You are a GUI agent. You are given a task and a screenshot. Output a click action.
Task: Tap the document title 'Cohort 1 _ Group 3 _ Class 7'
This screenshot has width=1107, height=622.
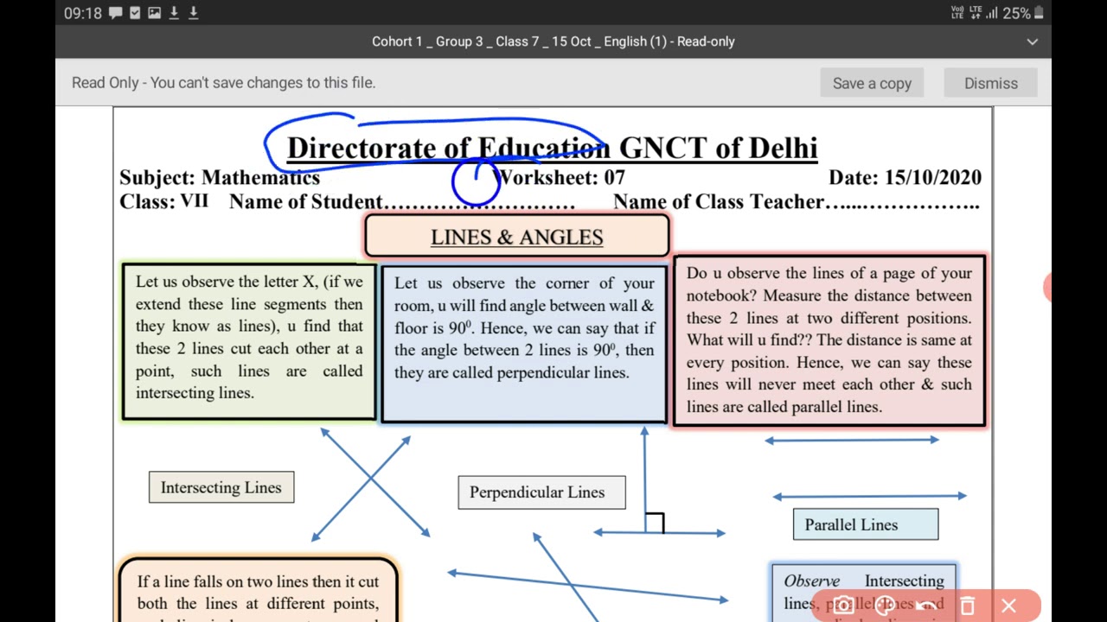point(553,41)
